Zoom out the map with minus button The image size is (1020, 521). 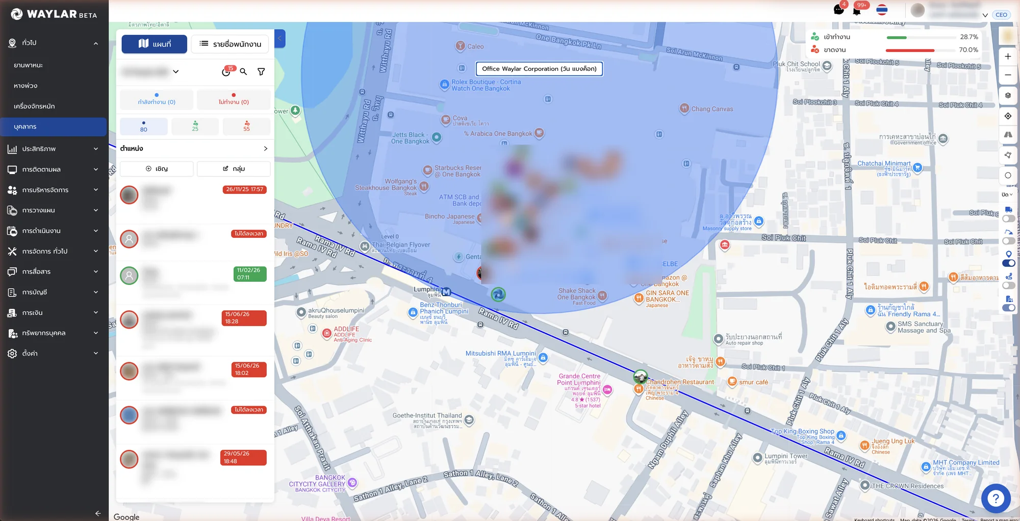click(x=1008, y=75)
